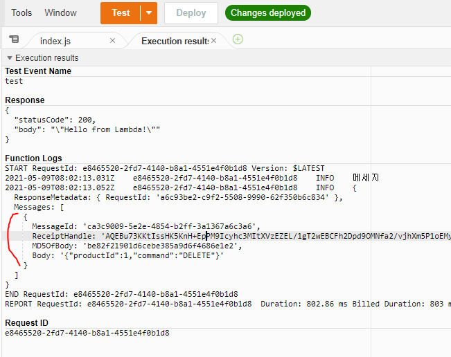Click the Changes deployed status badge

pyautogui.click(x=268, y=13)
